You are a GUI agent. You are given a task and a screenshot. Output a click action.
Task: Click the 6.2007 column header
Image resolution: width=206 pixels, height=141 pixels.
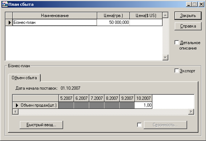pos(82,98)
